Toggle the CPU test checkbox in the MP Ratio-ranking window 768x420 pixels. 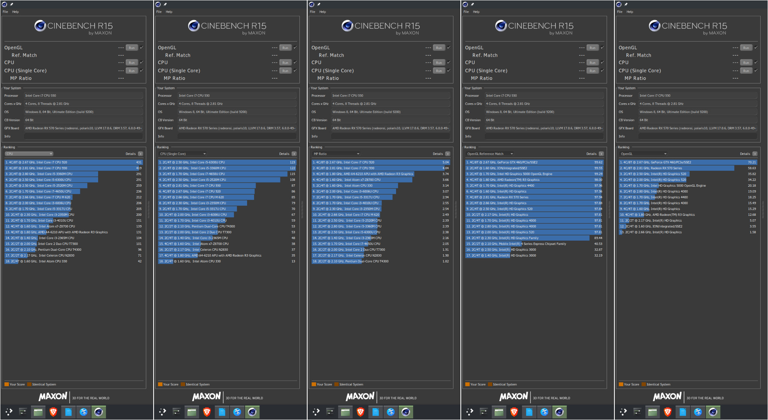coord(449,62)
